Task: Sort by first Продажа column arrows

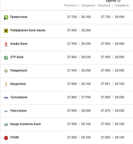Action: click(94, 5)
